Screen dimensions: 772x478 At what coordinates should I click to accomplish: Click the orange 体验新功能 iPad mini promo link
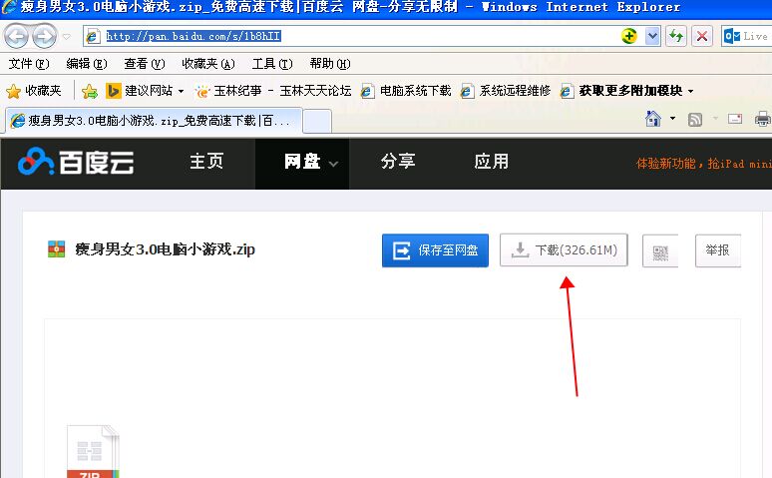[704, 164]
